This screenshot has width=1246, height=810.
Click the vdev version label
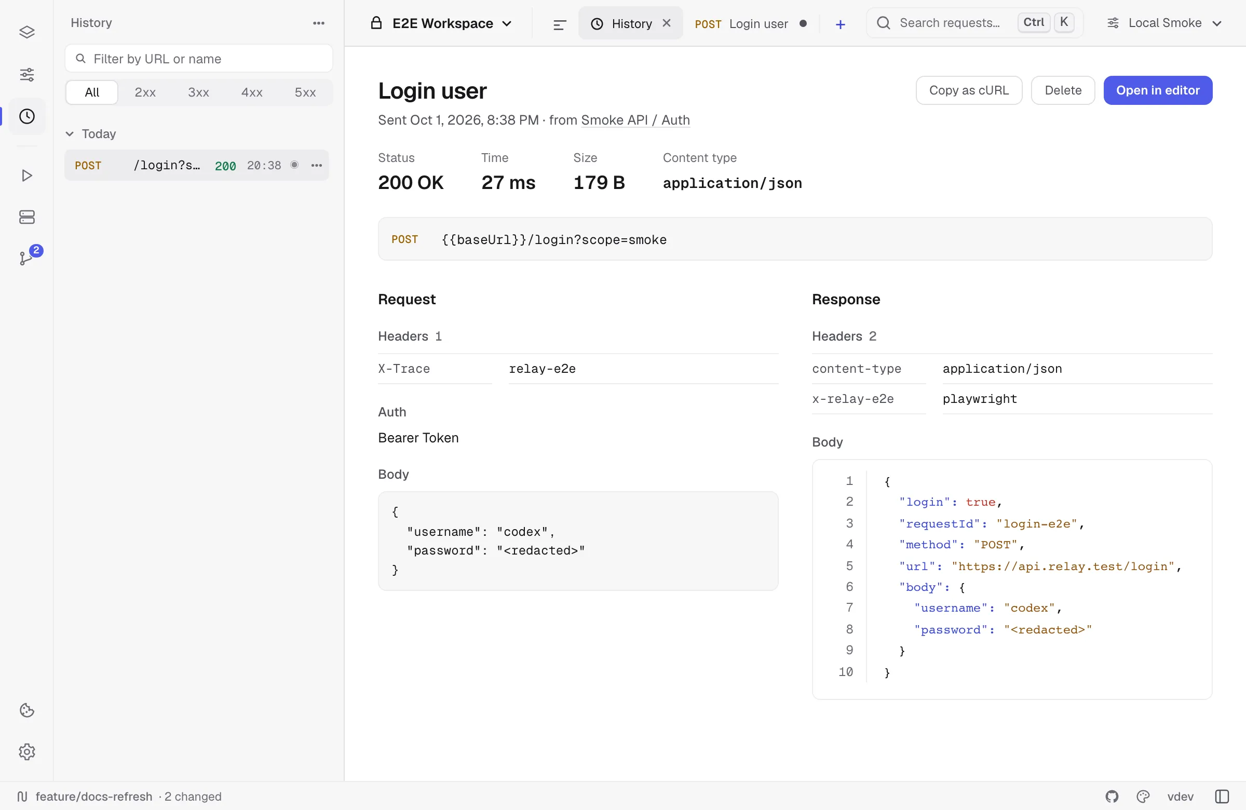1180,797
